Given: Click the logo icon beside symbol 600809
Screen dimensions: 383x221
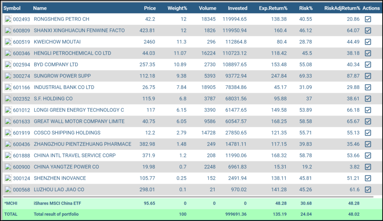Looking at the screenshot, I should click(8, 31).
